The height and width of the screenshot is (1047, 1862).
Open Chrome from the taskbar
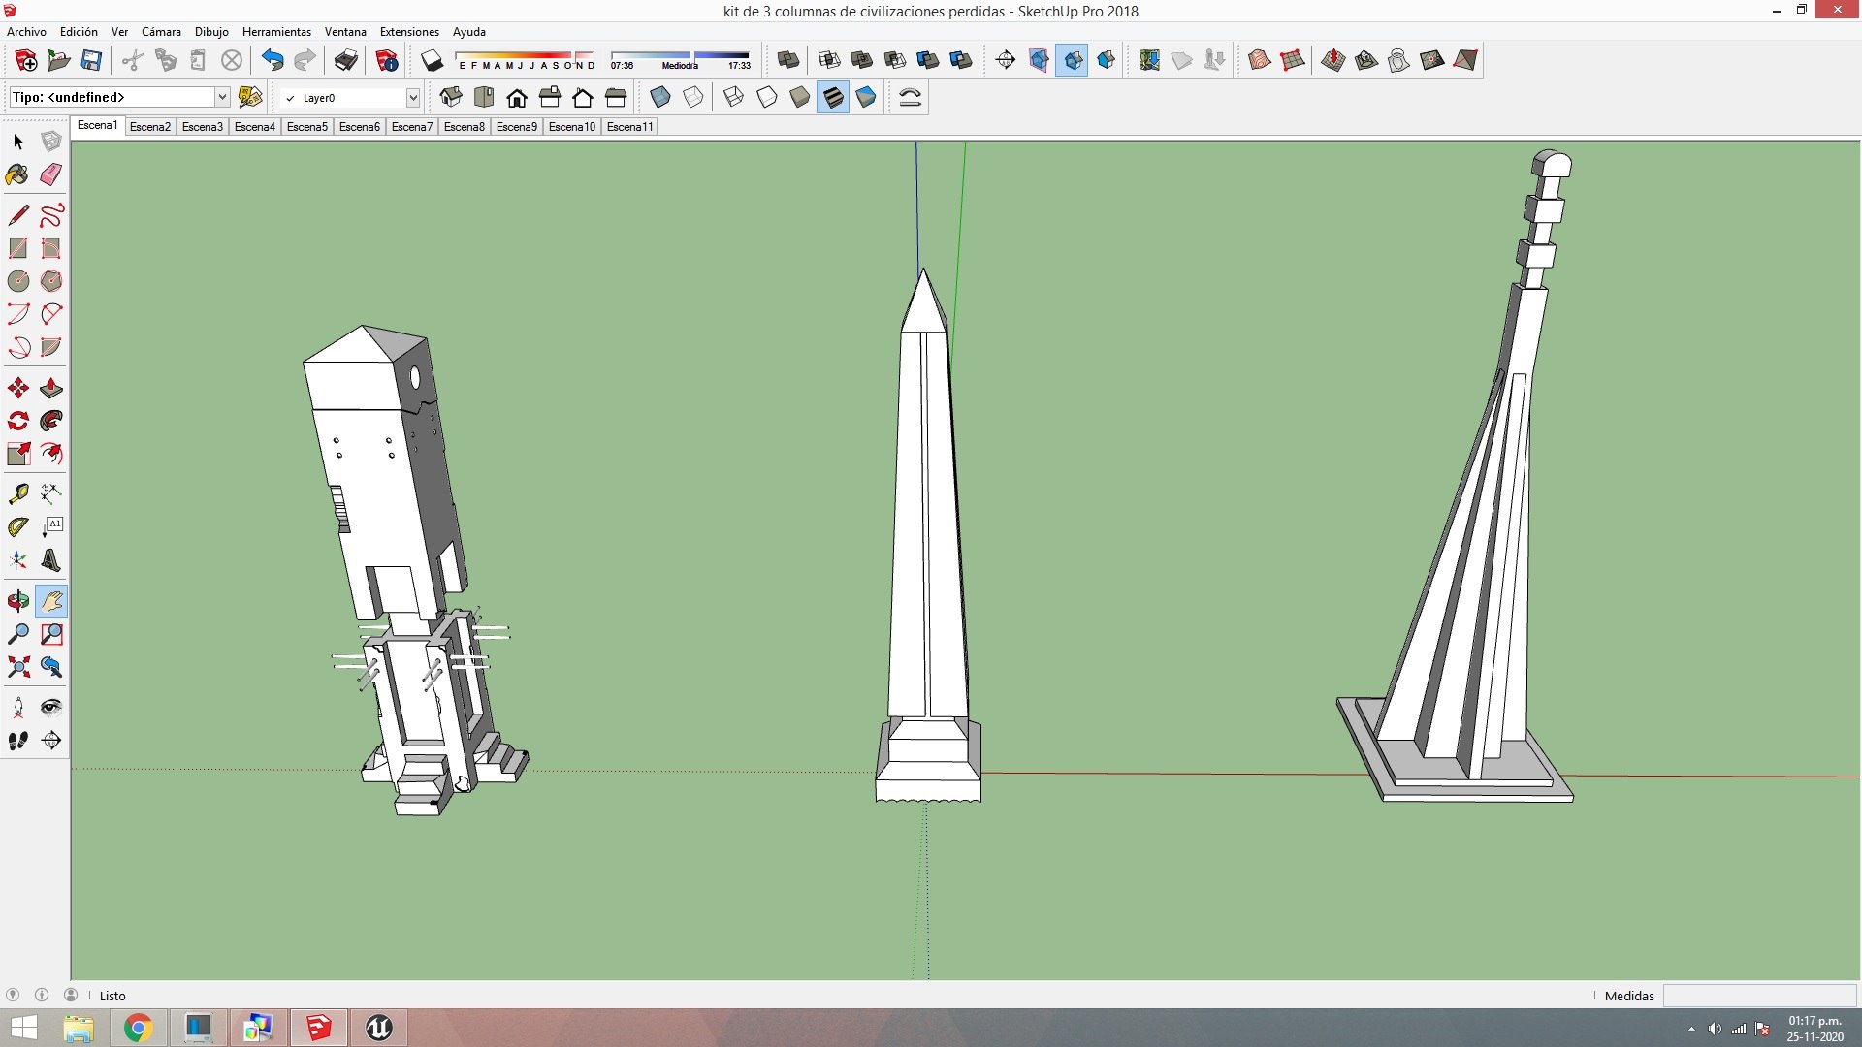coord(138,1028)
